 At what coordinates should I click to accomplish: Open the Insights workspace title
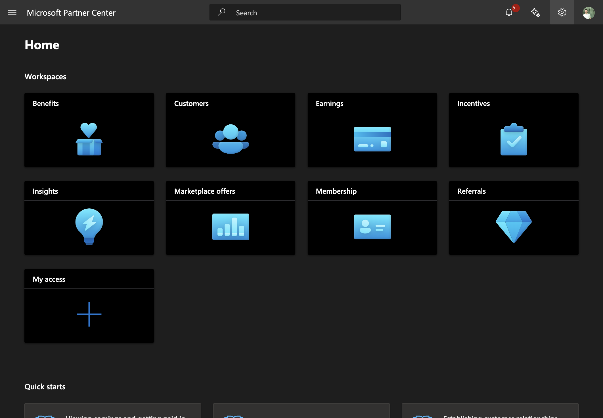[x=45, y=191]
